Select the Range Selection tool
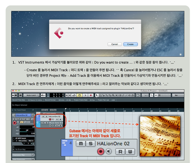The width and height of the screenshot is (195, 163). [100, 95]
